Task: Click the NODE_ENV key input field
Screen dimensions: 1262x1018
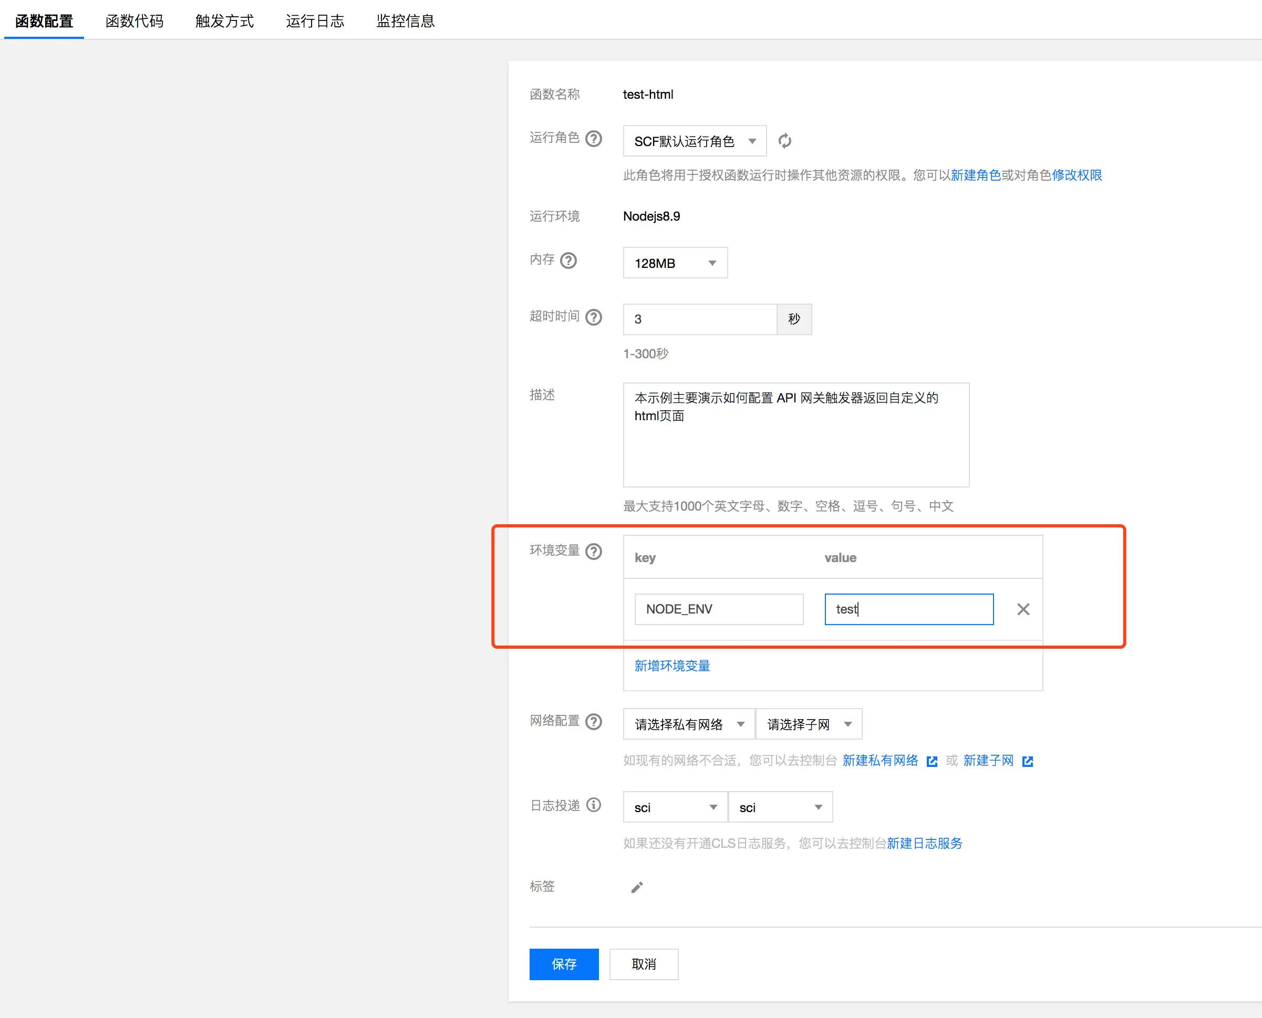Action: pyautogui.click(x=718, y=609)
